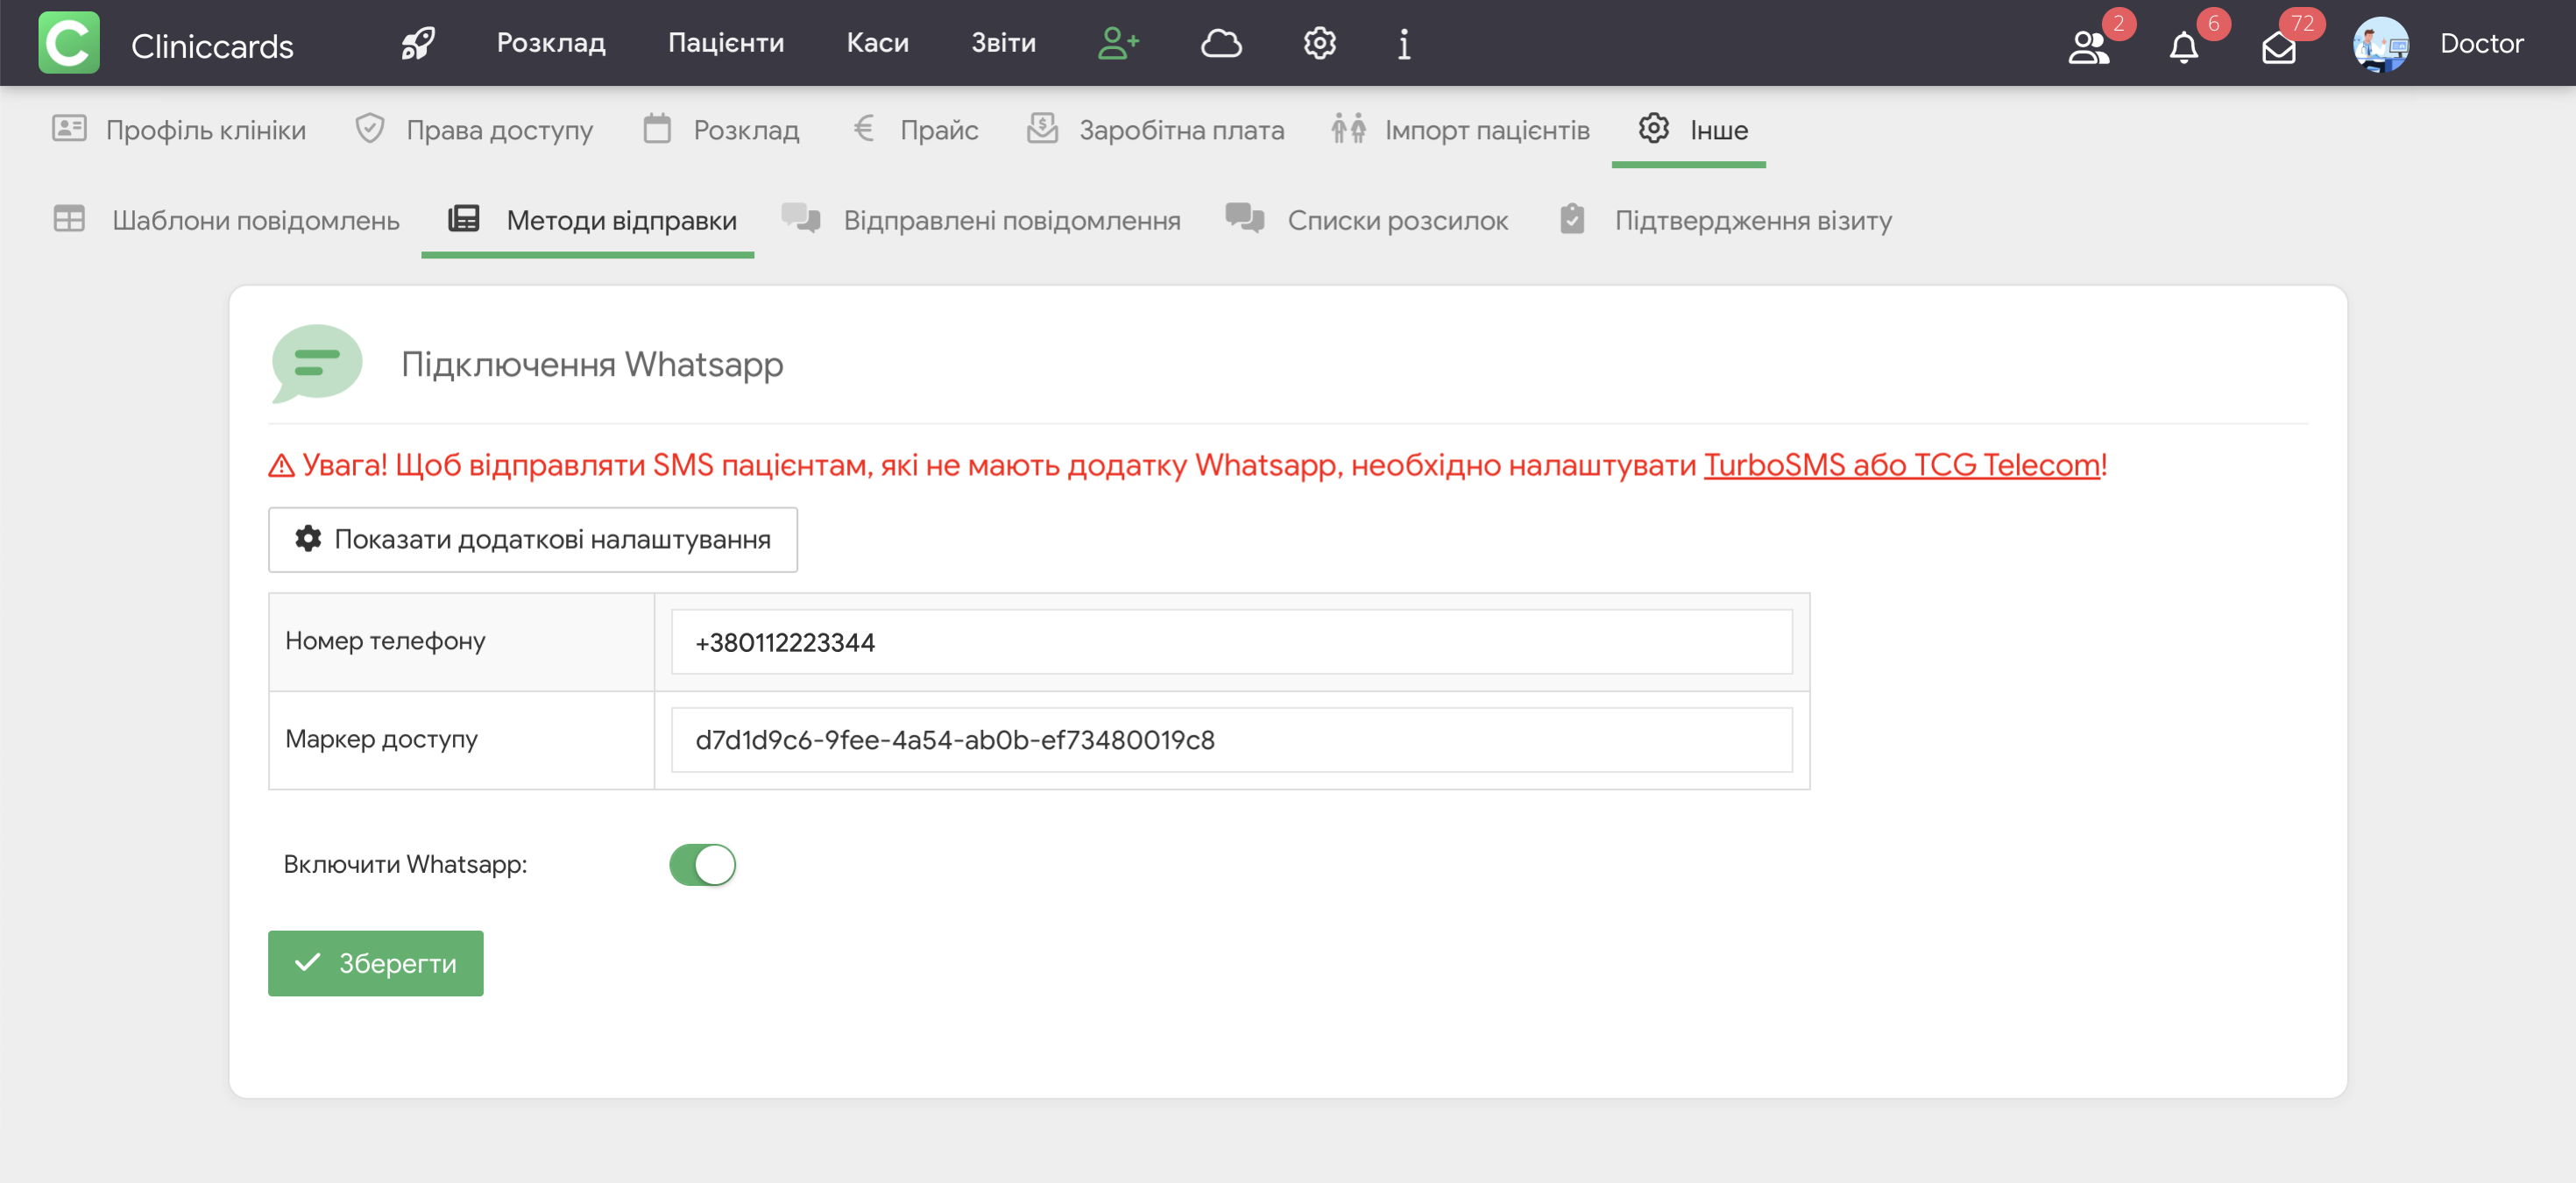Go to Каси in top menu
Image resolution: width=2576 pixels, height=1183 pixels.
click(877, 43)
